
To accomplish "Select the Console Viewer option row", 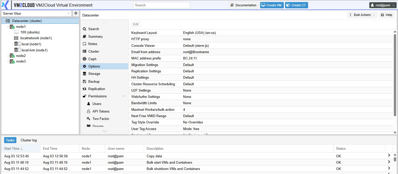I will tap(261, 46).
